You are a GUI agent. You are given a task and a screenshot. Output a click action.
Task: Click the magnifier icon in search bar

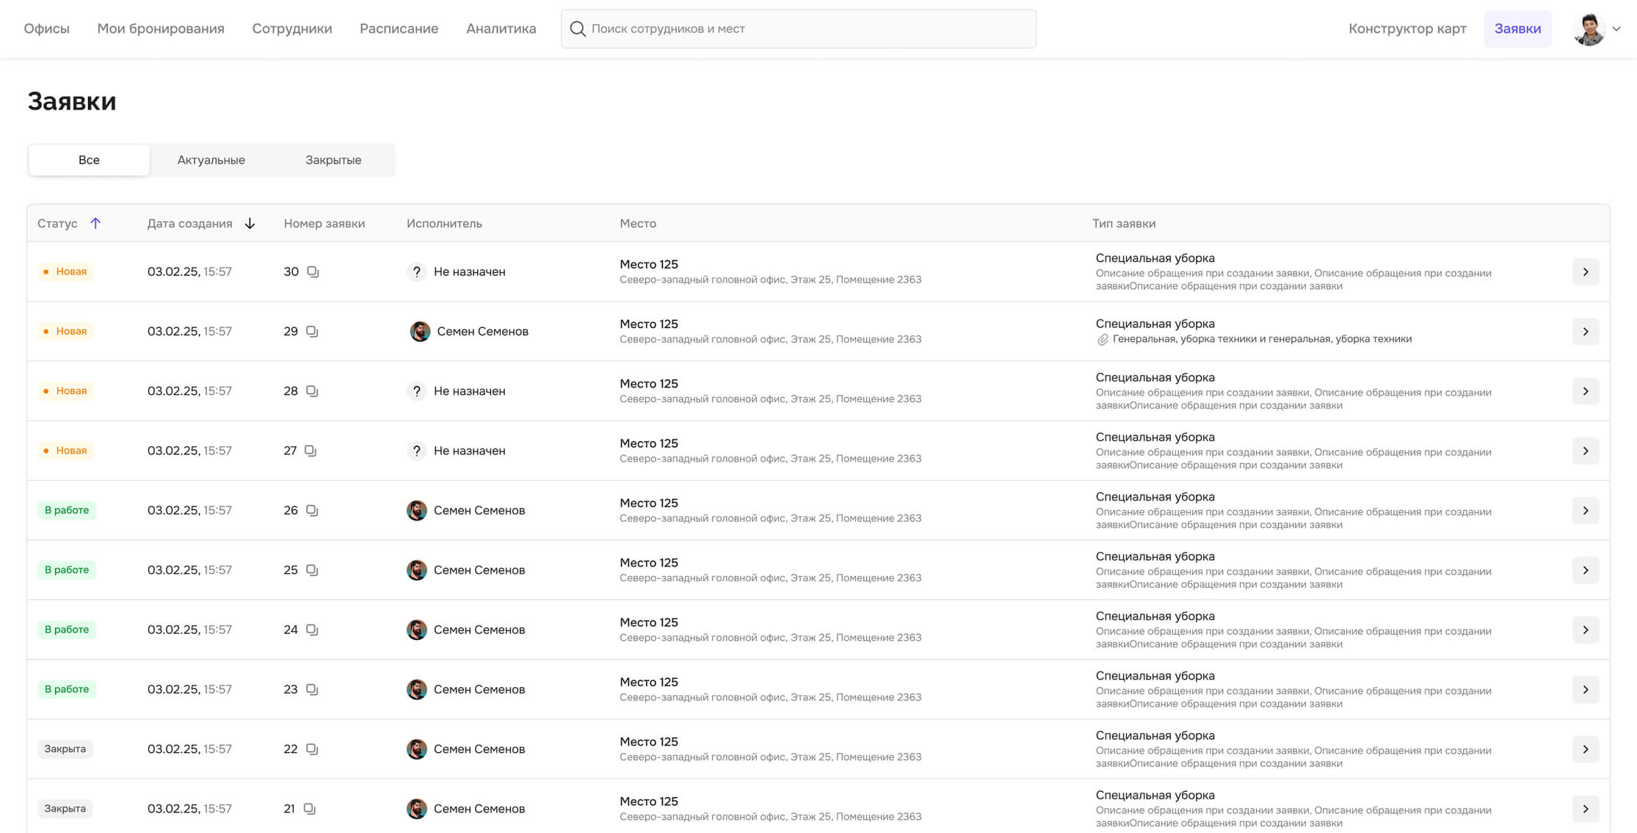tap(578, 29)
